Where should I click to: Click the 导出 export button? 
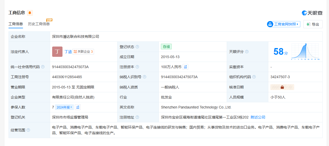(313, 24)
